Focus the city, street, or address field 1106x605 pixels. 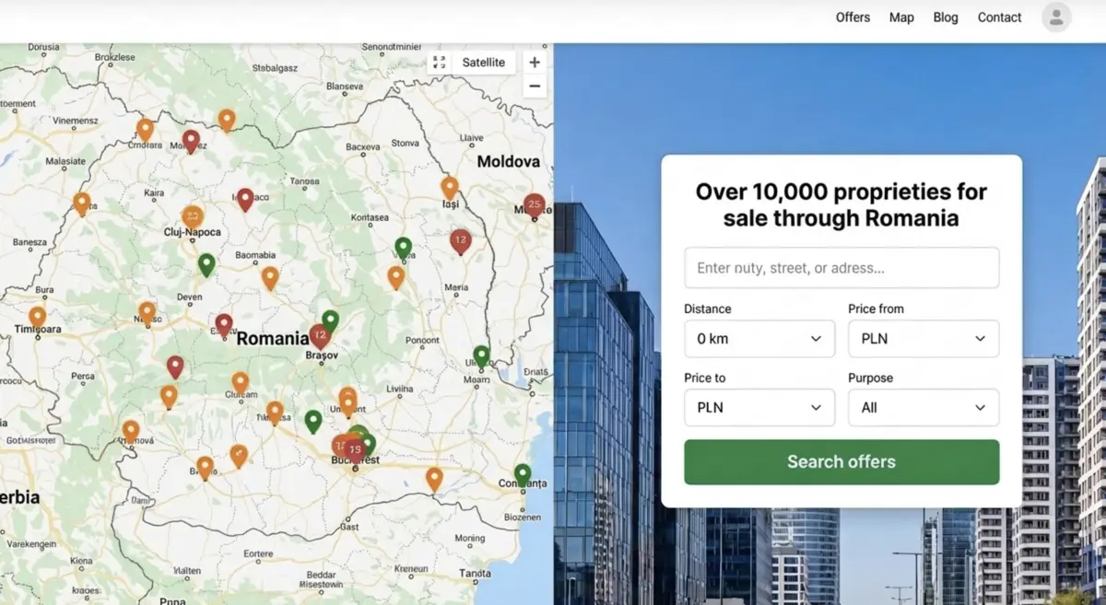tap(841, 268)
